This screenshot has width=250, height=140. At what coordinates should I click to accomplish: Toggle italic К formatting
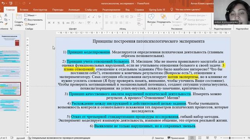[54, 23]
